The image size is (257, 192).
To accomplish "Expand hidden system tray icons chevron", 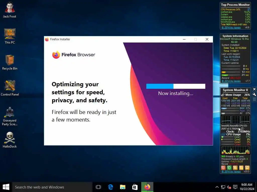I will pos(217,187).
